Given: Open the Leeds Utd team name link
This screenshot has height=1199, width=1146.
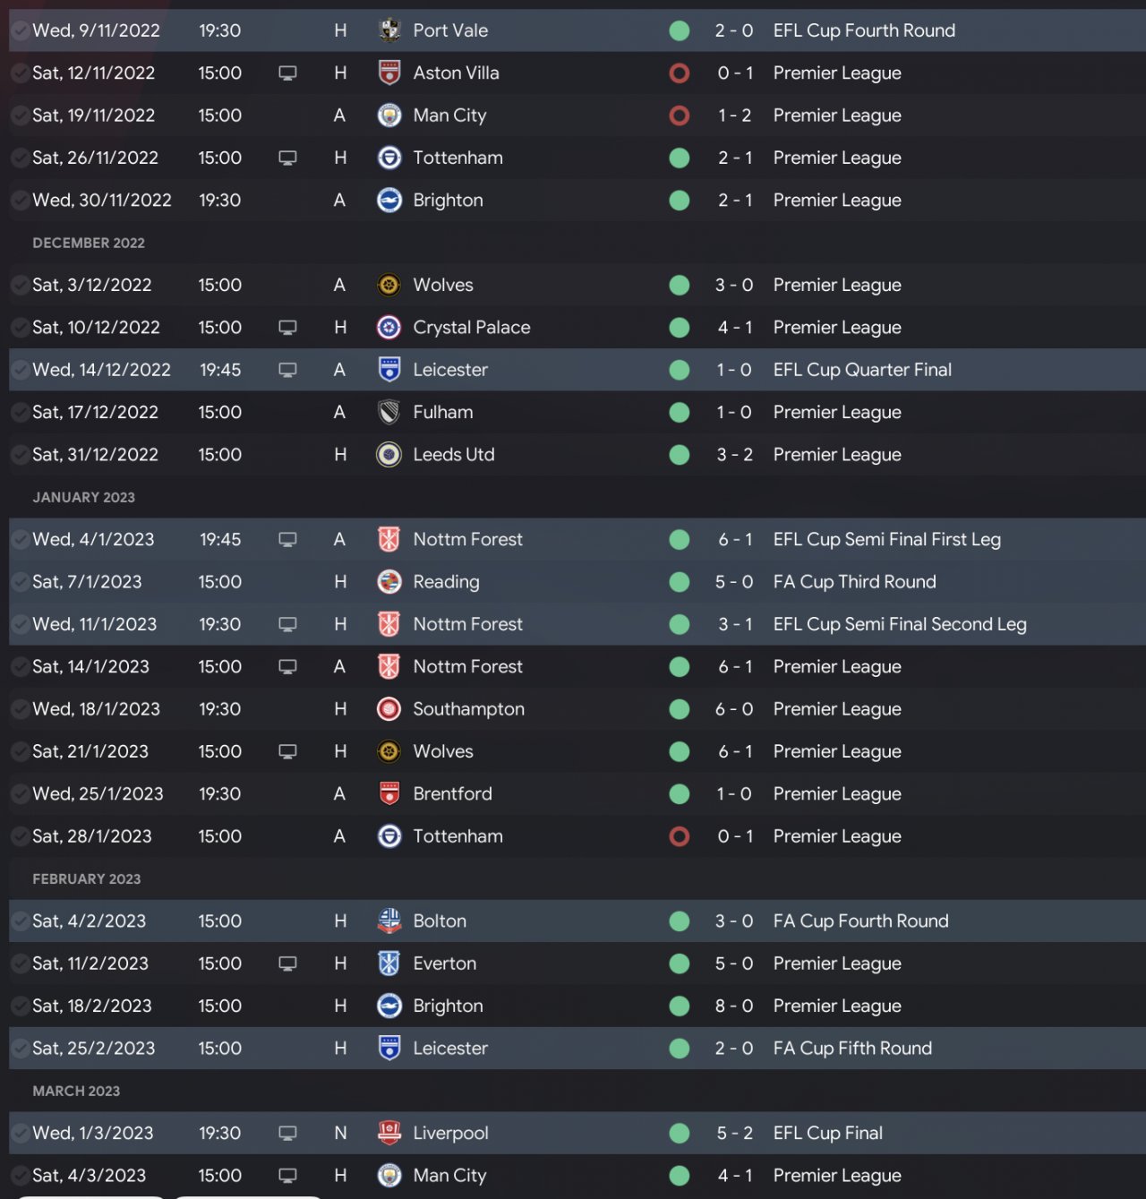Looking at the screenshot, I should click(453, 455).
